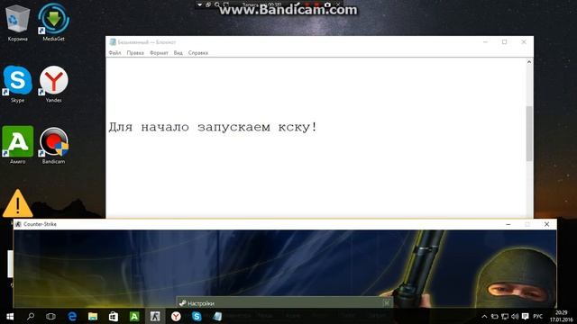Switch to Notepad taskbar button

click(217, 316)
